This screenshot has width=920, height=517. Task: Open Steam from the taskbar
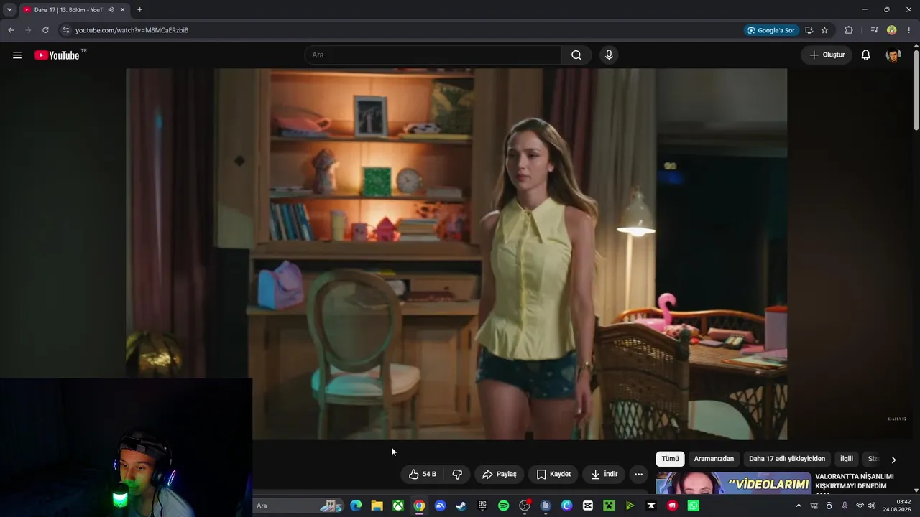(x=461, y=506)
